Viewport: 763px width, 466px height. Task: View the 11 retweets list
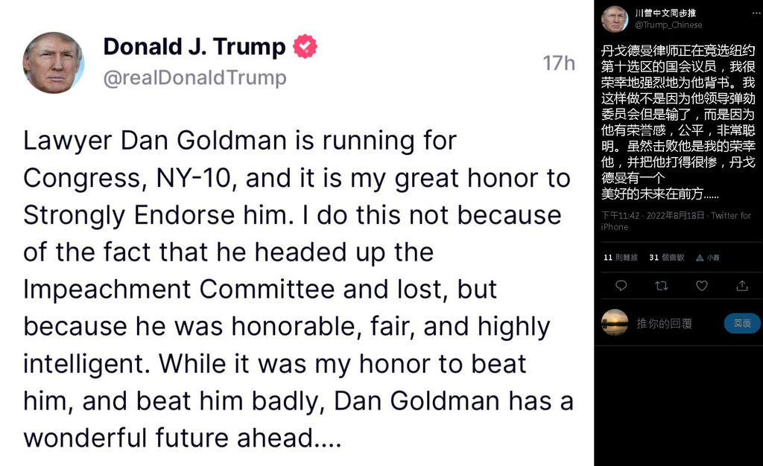[621, 258]
